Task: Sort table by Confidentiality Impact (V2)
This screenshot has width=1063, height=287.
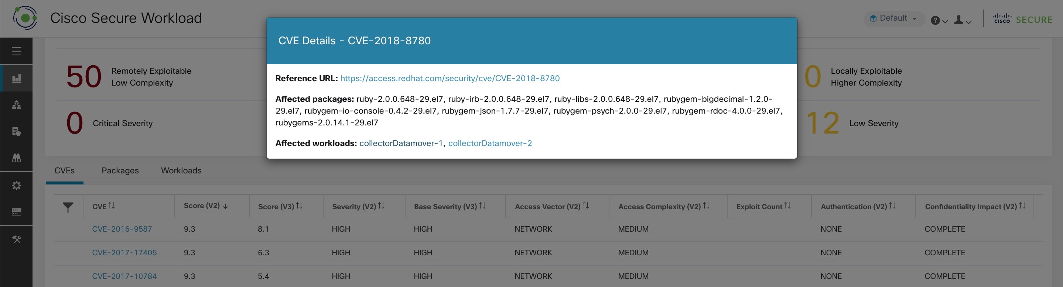Action: [1022, 206]
